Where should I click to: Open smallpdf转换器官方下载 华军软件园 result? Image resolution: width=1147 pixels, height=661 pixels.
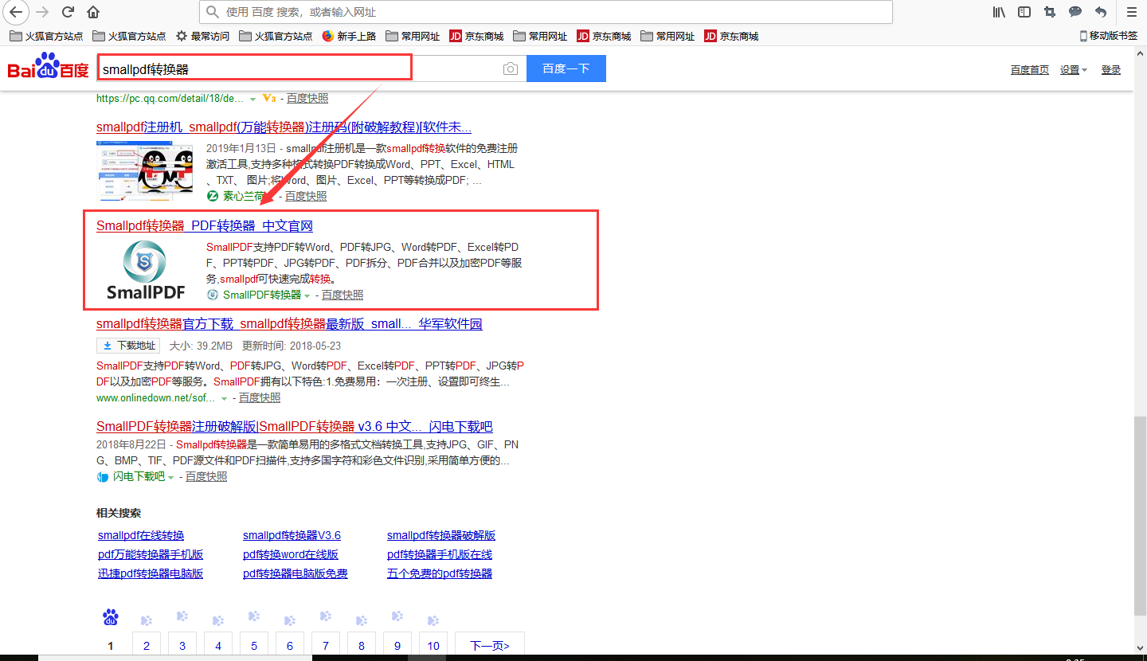[289, 324]
